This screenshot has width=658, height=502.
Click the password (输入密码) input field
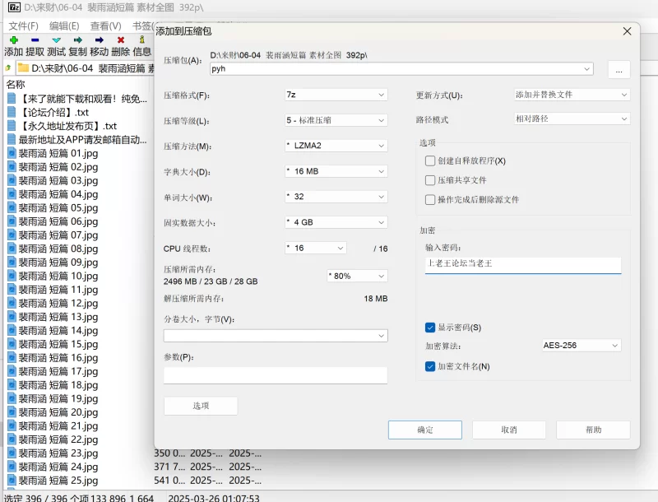pos(522,265)
